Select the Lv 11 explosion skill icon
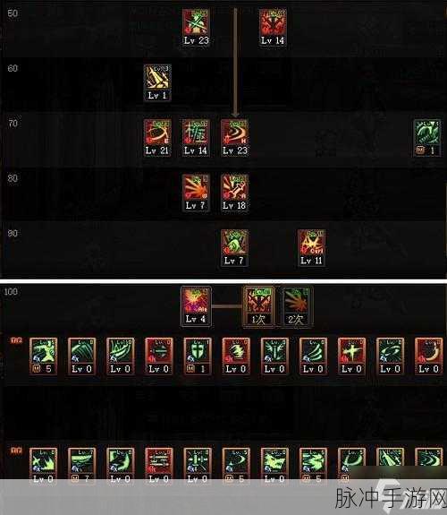The width and height of the screenshot is (447, 515). point(311,248)
